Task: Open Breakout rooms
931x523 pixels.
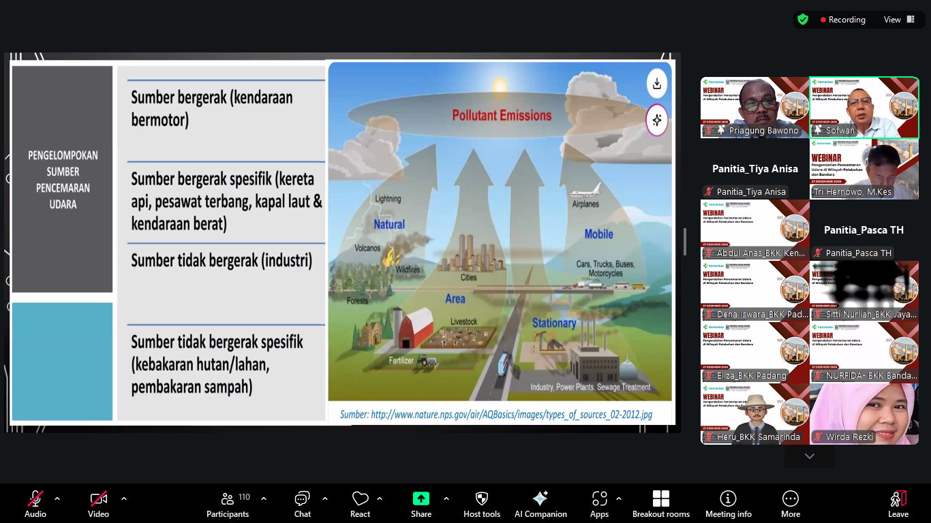Action: click(x=661, y=504)
